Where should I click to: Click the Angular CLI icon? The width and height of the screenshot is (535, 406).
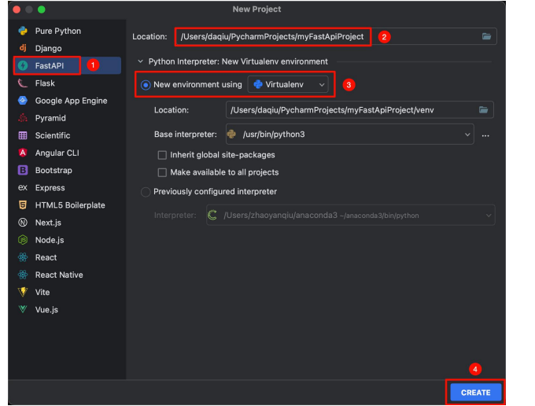point(23,153)
